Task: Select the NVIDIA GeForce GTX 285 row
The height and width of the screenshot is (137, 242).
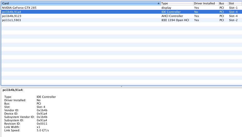Action: click(122, 8)
